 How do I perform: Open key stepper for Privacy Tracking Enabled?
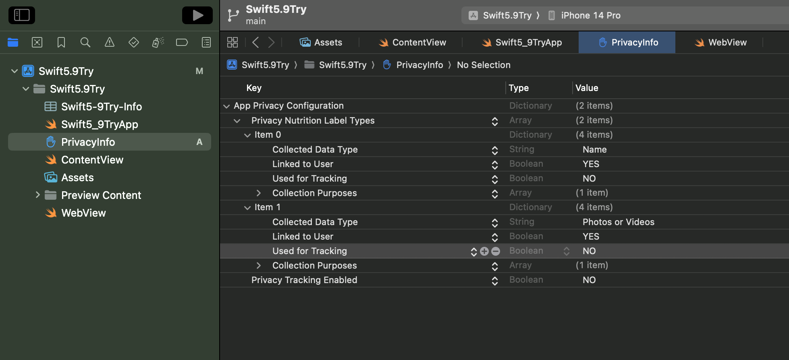495,281
